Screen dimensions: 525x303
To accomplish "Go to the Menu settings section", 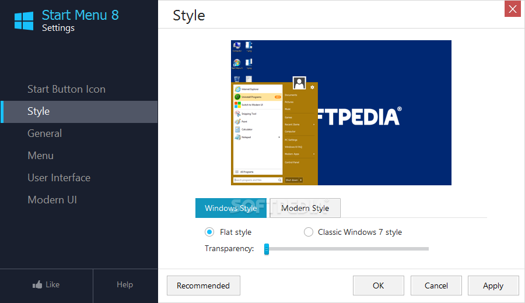I will click(x=40, y=156).
